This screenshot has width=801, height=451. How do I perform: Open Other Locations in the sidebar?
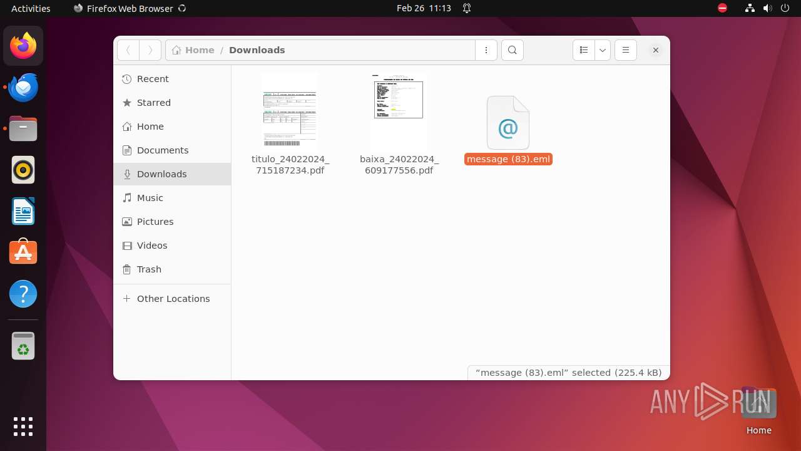[x=172, y=299]
